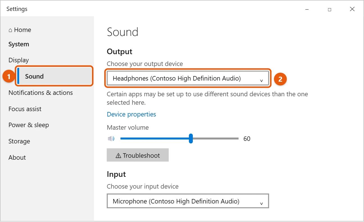The image size is (364, 222).
Task: Expand the Headphones output device dropdown
Action: tap(188, 79)
